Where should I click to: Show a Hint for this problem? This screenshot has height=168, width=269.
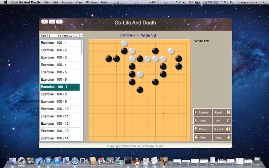[x=203, y=121]
